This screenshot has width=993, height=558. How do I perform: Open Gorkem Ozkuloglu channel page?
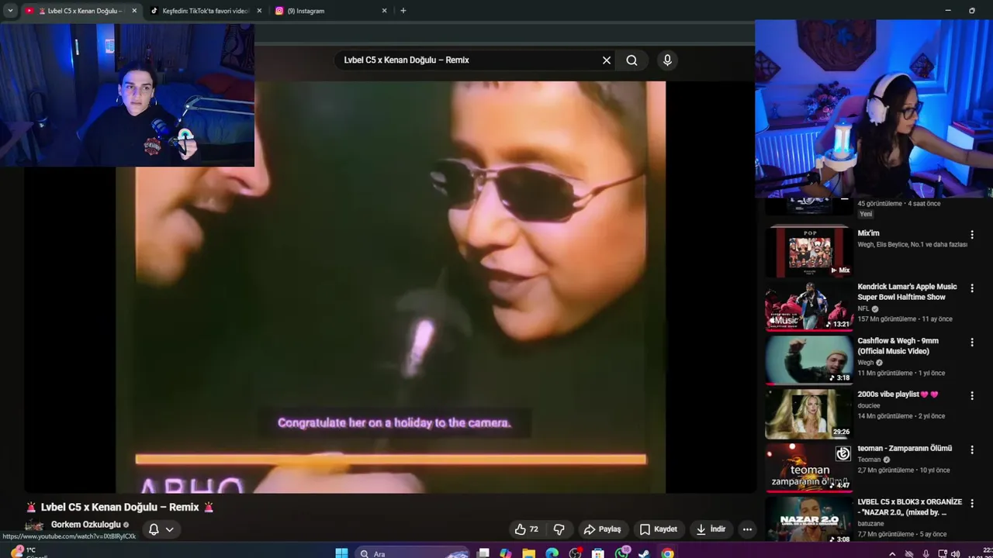[86, 525]
